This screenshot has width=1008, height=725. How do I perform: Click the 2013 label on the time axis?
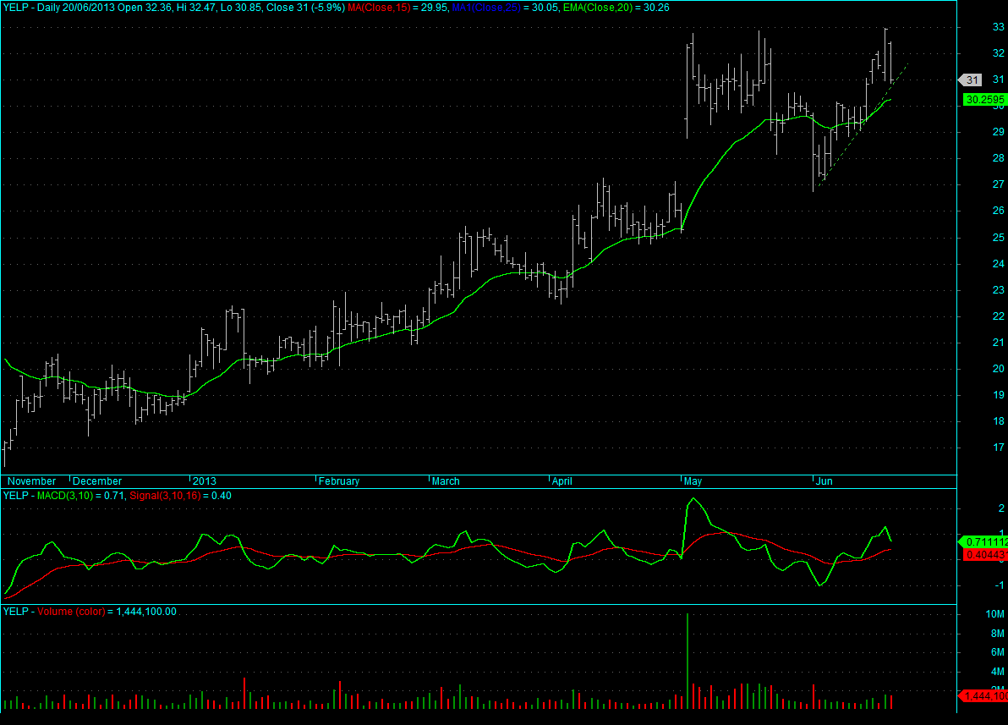point(205,481)
